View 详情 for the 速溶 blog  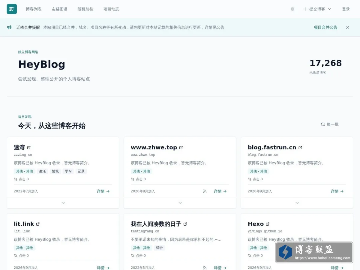click(103, 191)
